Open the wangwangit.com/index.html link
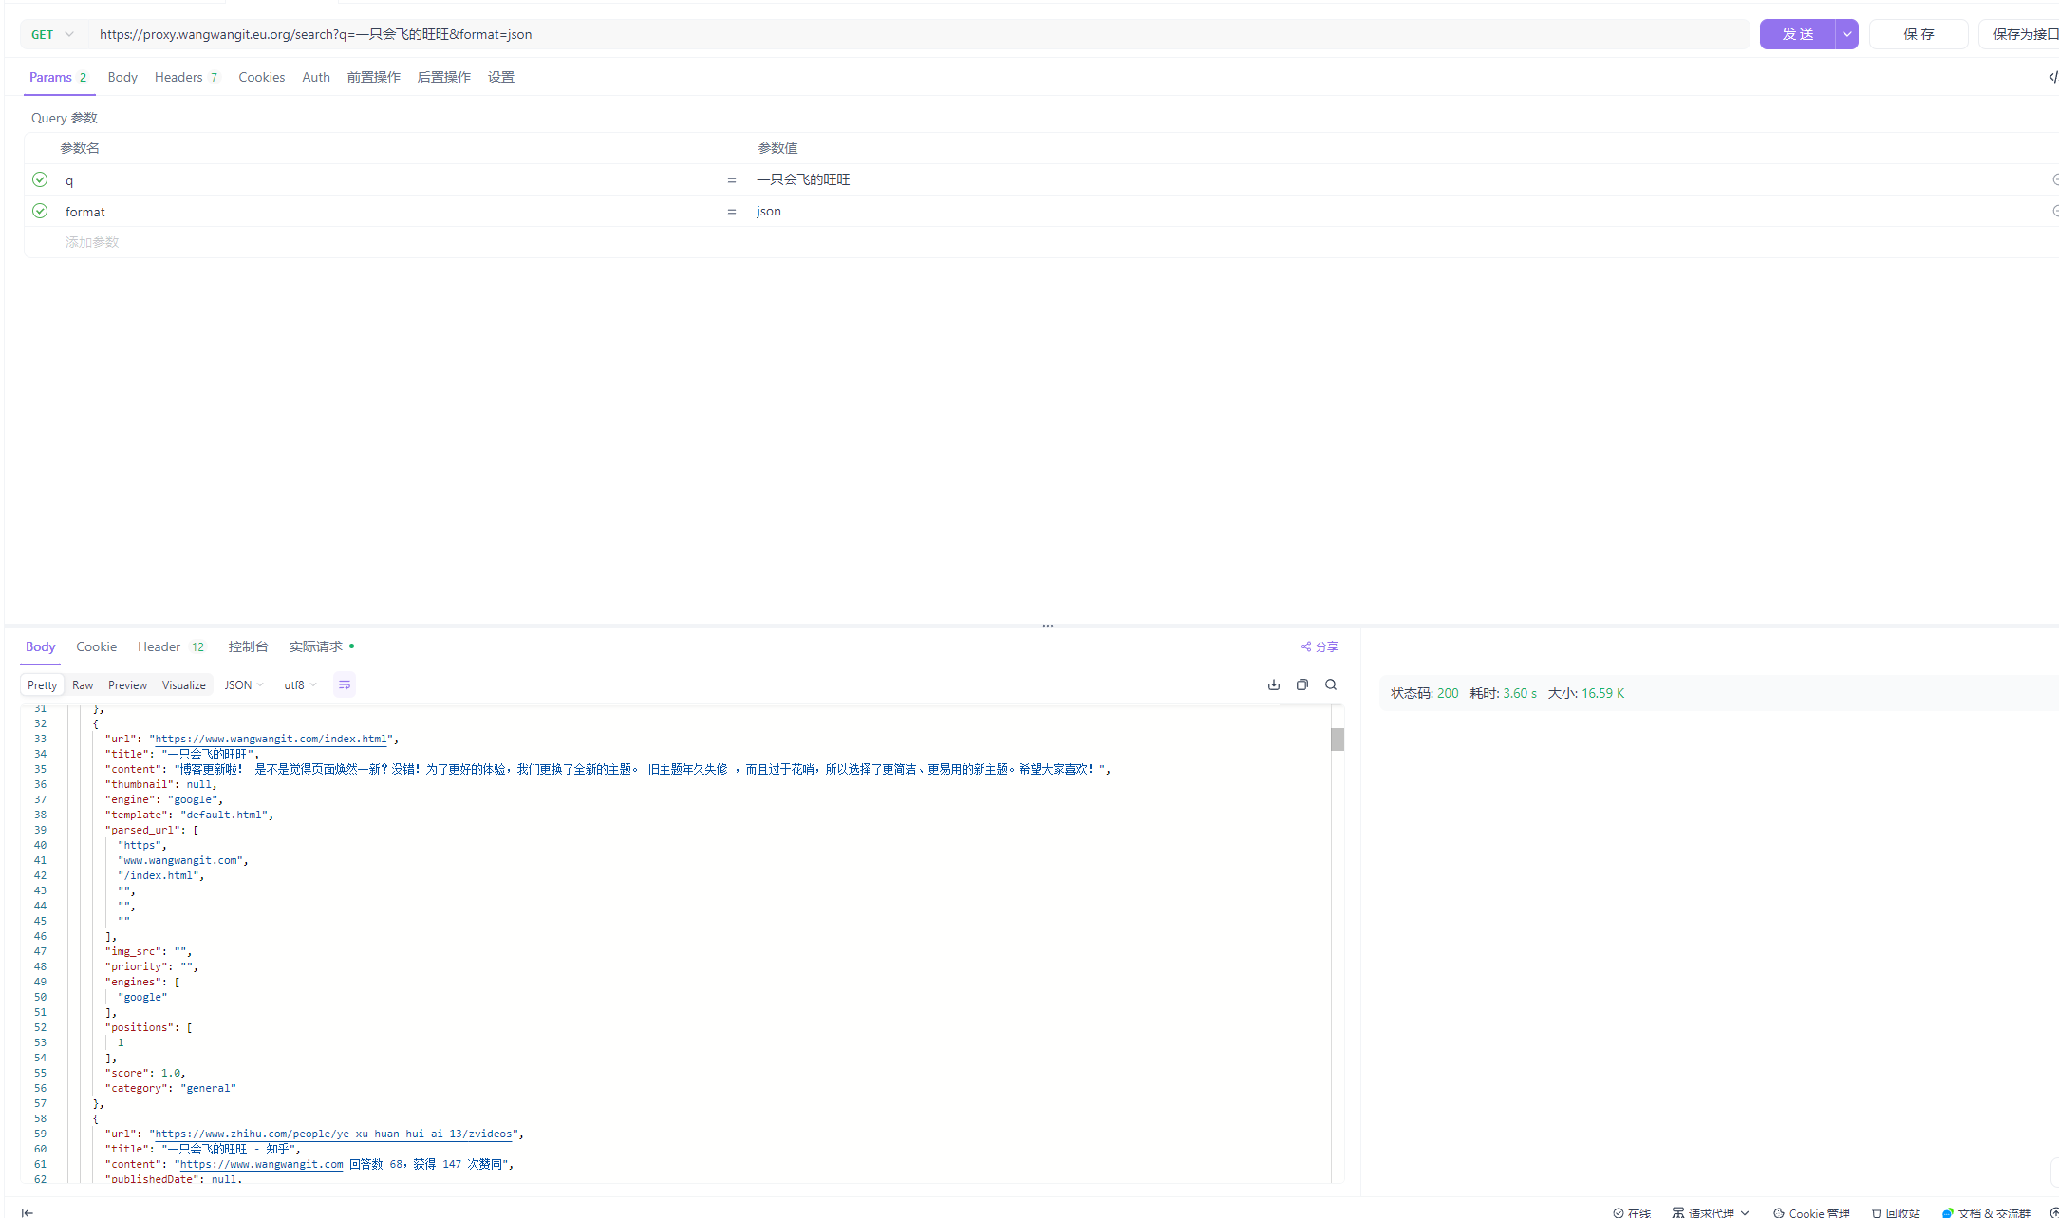This screenshot has height=1218, width=2059. [271, 739]
